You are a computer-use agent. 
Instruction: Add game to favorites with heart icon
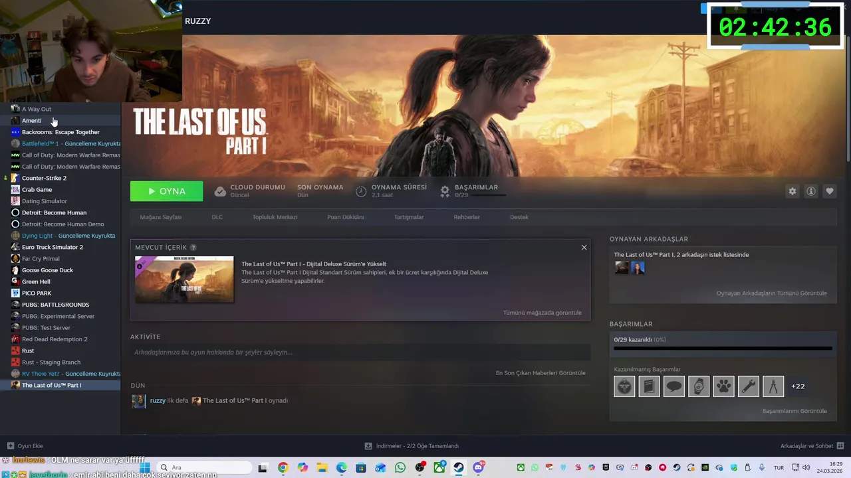(829, 191)
